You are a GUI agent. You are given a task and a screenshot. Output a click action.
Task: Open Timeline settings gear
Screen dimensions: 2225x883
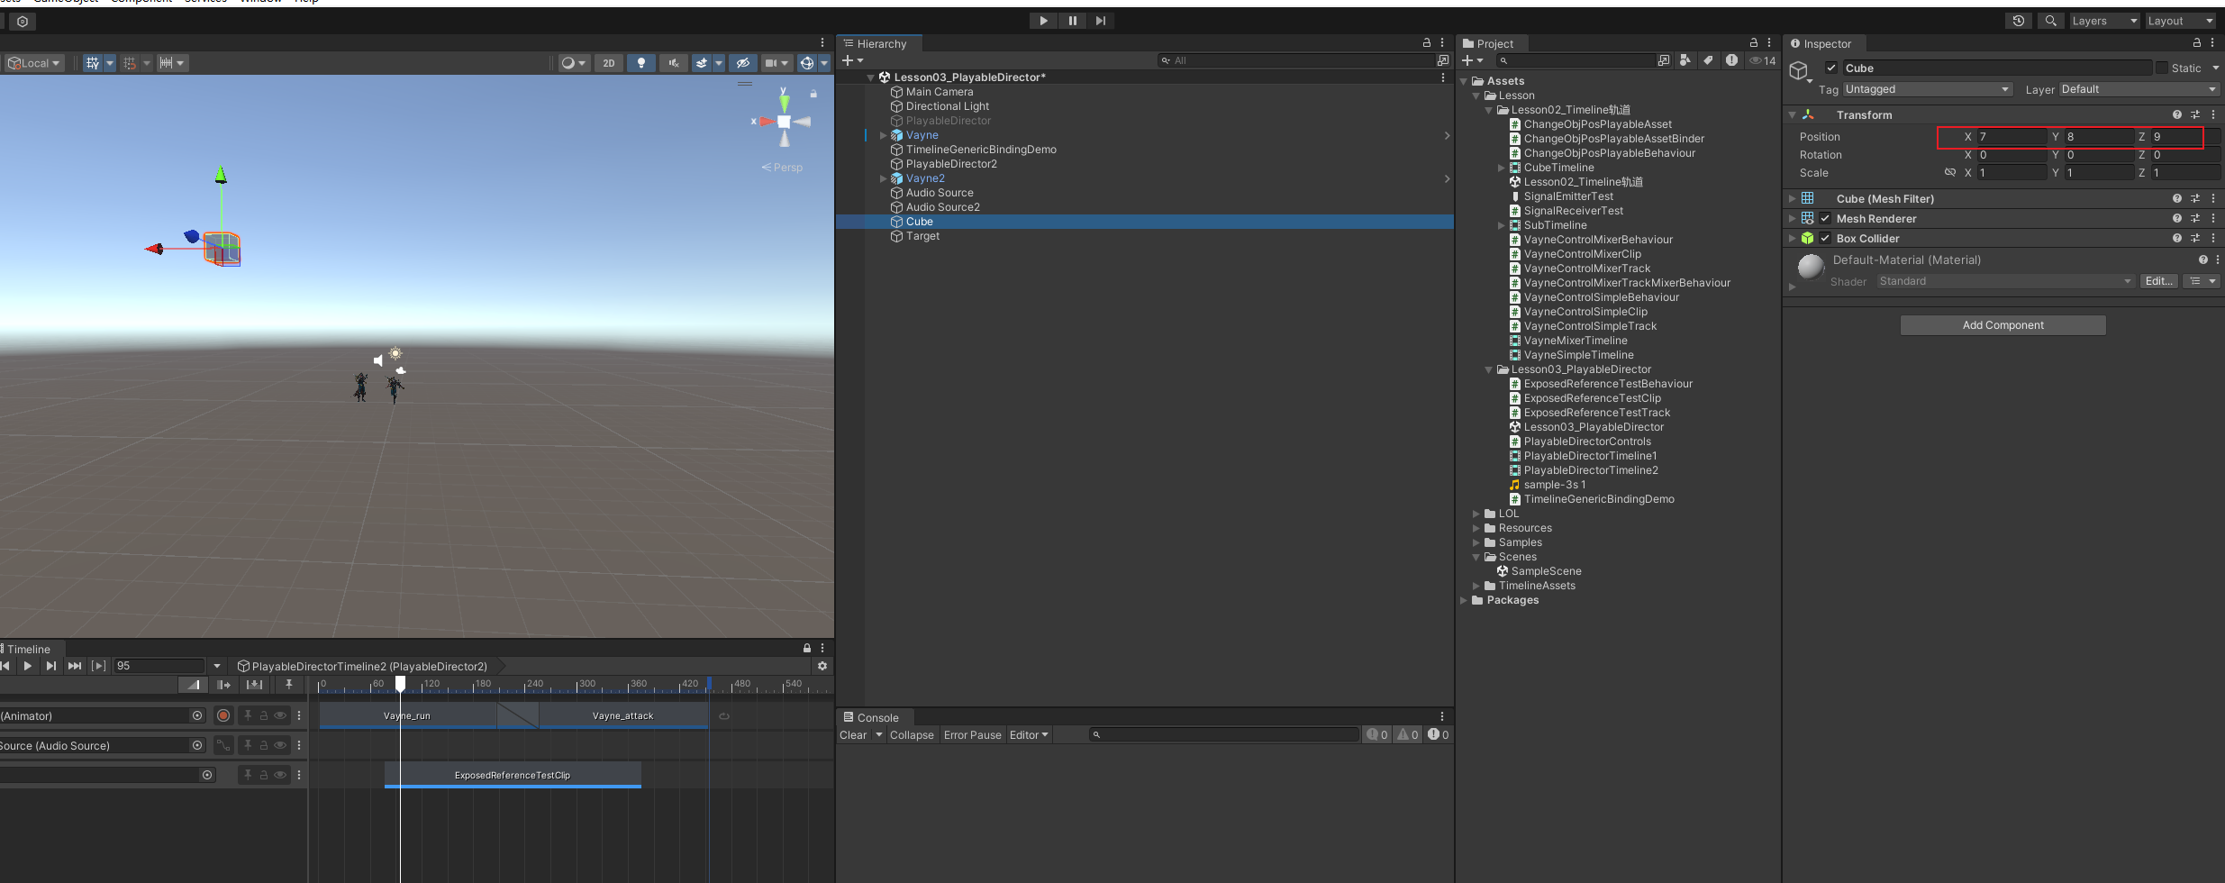point(822,666)
